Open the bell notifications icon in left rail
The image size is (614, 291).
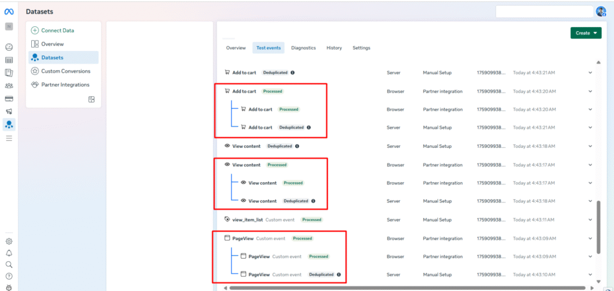(9, 253)
